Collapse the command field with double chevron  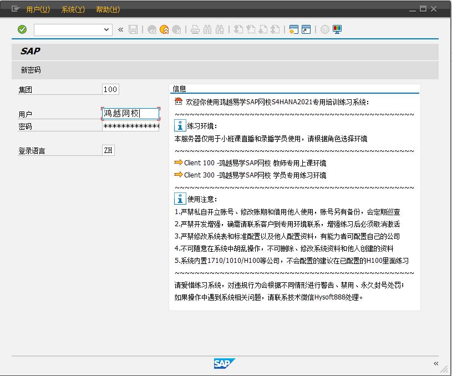121,29
